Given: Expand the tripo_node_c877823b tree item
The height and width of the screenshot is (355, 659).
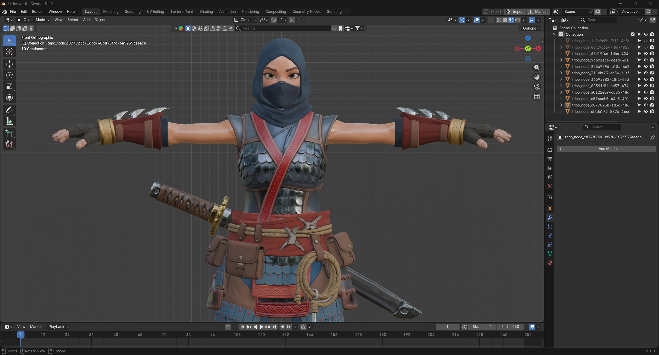Looking at the screenshot, I should click(561, 105).
